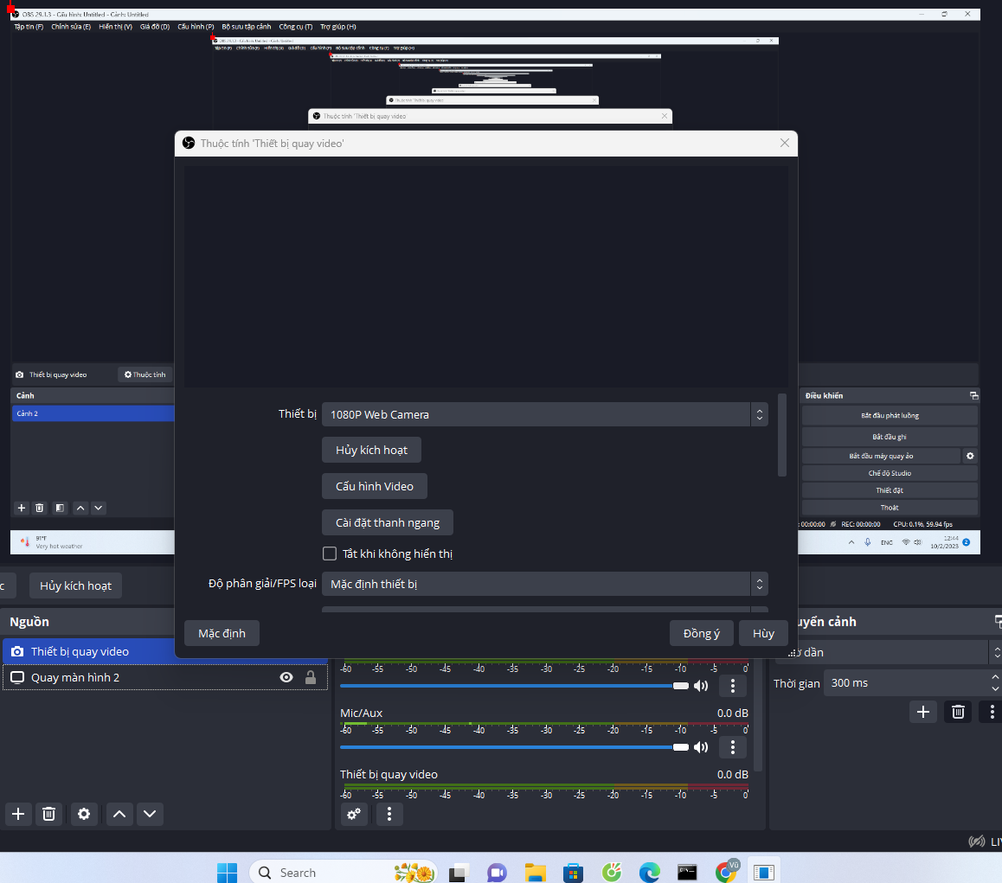The width and height of the screenshot is (1002, 883).
Task: Move Cảnh 2 up with the up-arrow icon
Action: pyautogui.click(x=80, y=508)
